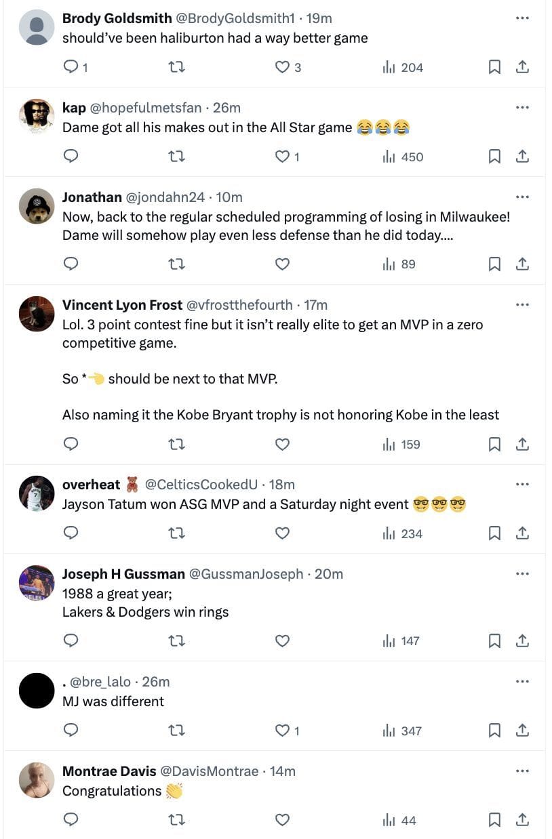Repost kap's tweet about the All Star game
552x839 pixels.
176,157
